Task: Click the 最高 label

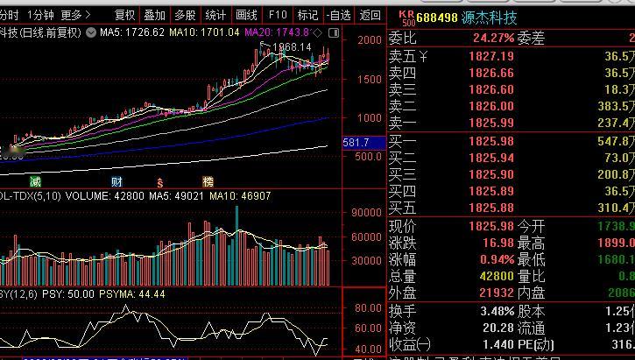Action: coord(531,243)
